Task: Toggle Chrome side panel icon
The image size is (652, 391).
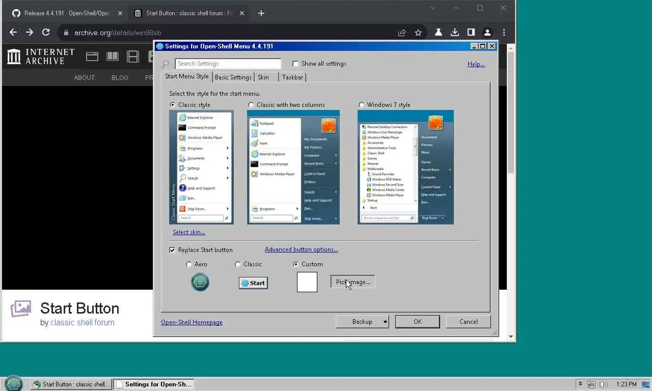Action: coord(471,32)
